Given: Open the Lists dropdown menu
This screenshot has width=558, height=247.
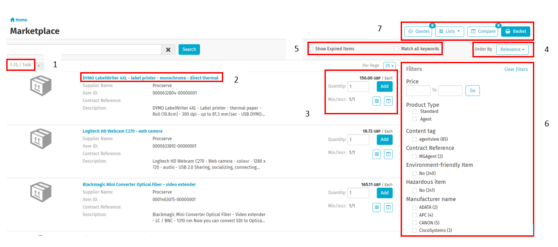Looking at the screenshot, I should (450, 31).
